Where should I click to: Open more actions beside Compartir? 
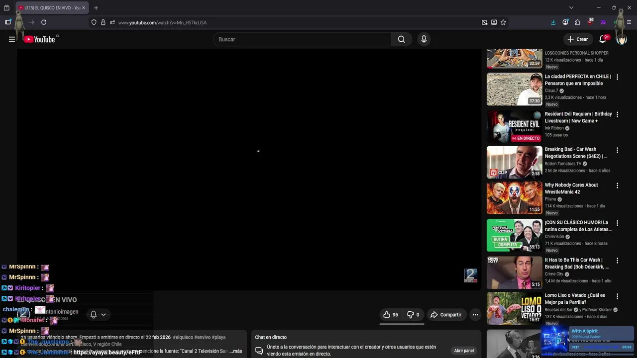tap(475, 315)
